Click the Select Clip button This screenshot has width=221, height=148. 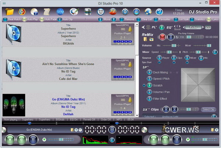(x=208, y=109)
